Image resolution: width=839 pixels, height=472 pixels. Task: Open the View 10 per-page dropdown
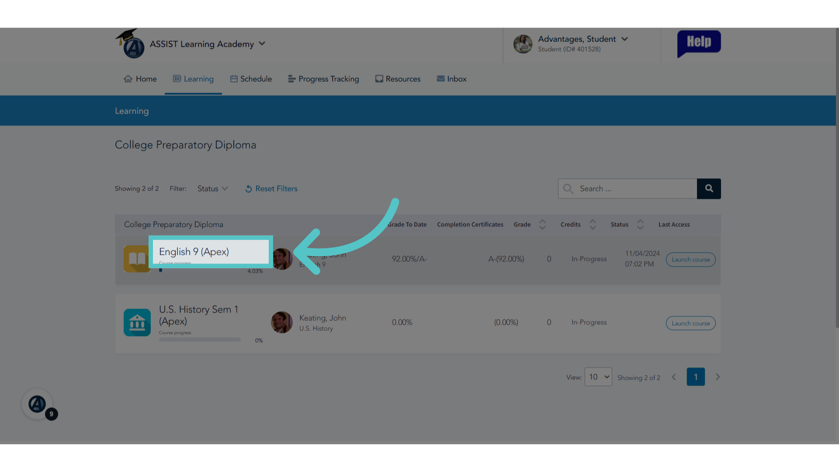tap(598, 377)
